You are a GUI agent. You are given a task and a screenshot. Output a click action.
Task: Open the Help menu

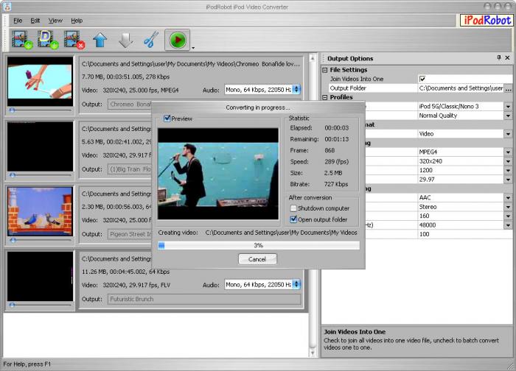point(77,21)
